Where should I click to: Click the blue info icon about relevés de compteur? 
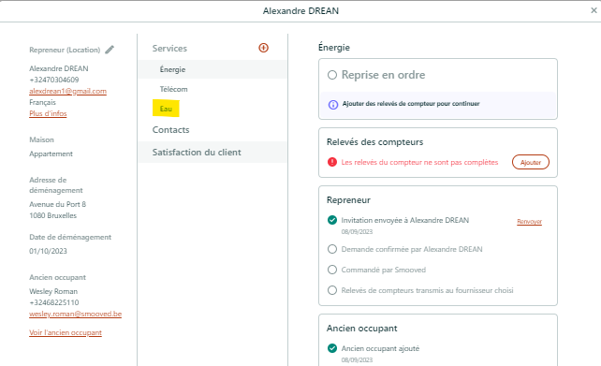point(333,104)
